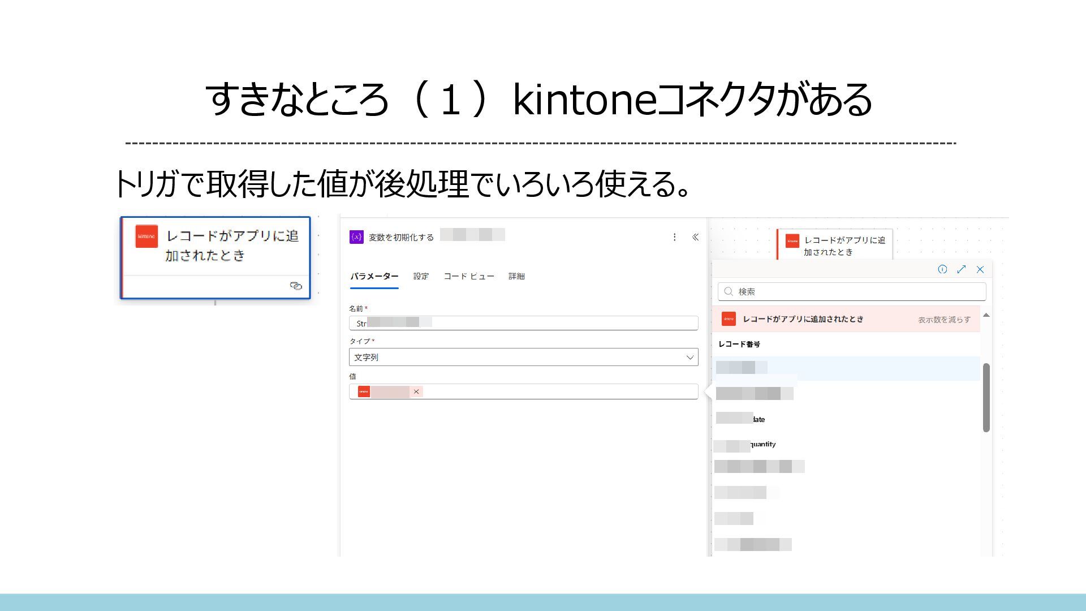Click into the 値 input field
The height and width of the screenshot is (611, 1086).
point(524,391)
